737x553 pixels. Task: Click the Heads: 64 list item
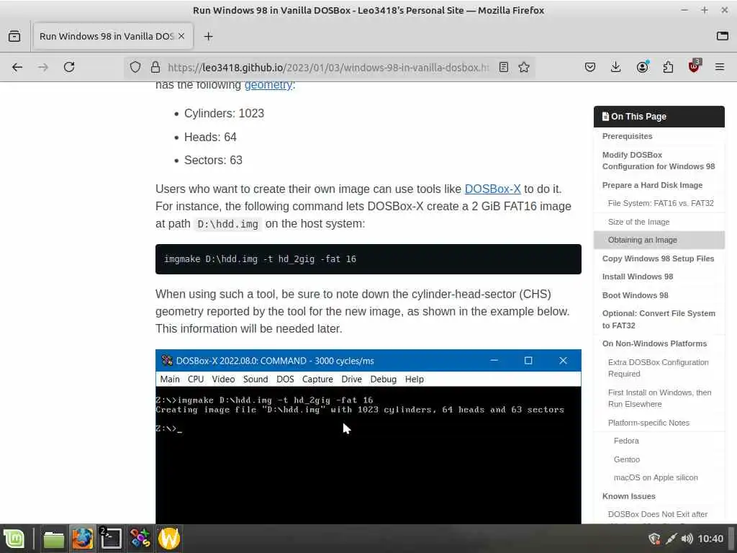(210, 137)
